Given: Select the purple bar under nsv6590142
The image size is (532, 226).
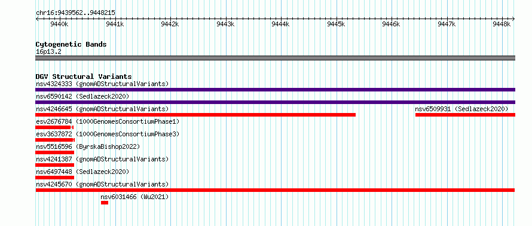Looking at the screenshot, I should click(x=275, y=102).
